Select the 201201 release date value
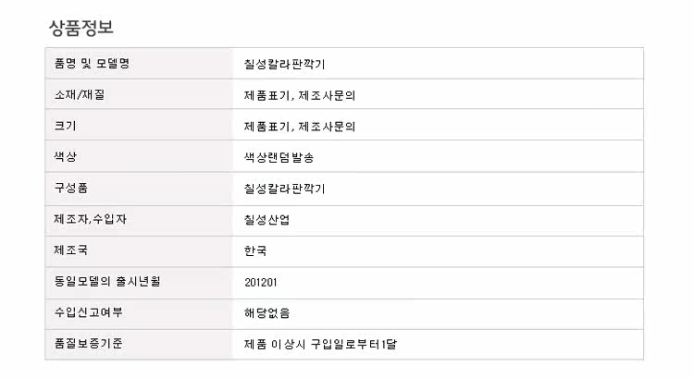 [262, 283]
